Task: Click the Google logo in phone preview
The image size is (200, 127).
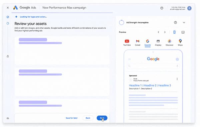Action: [x=153, y=59]
